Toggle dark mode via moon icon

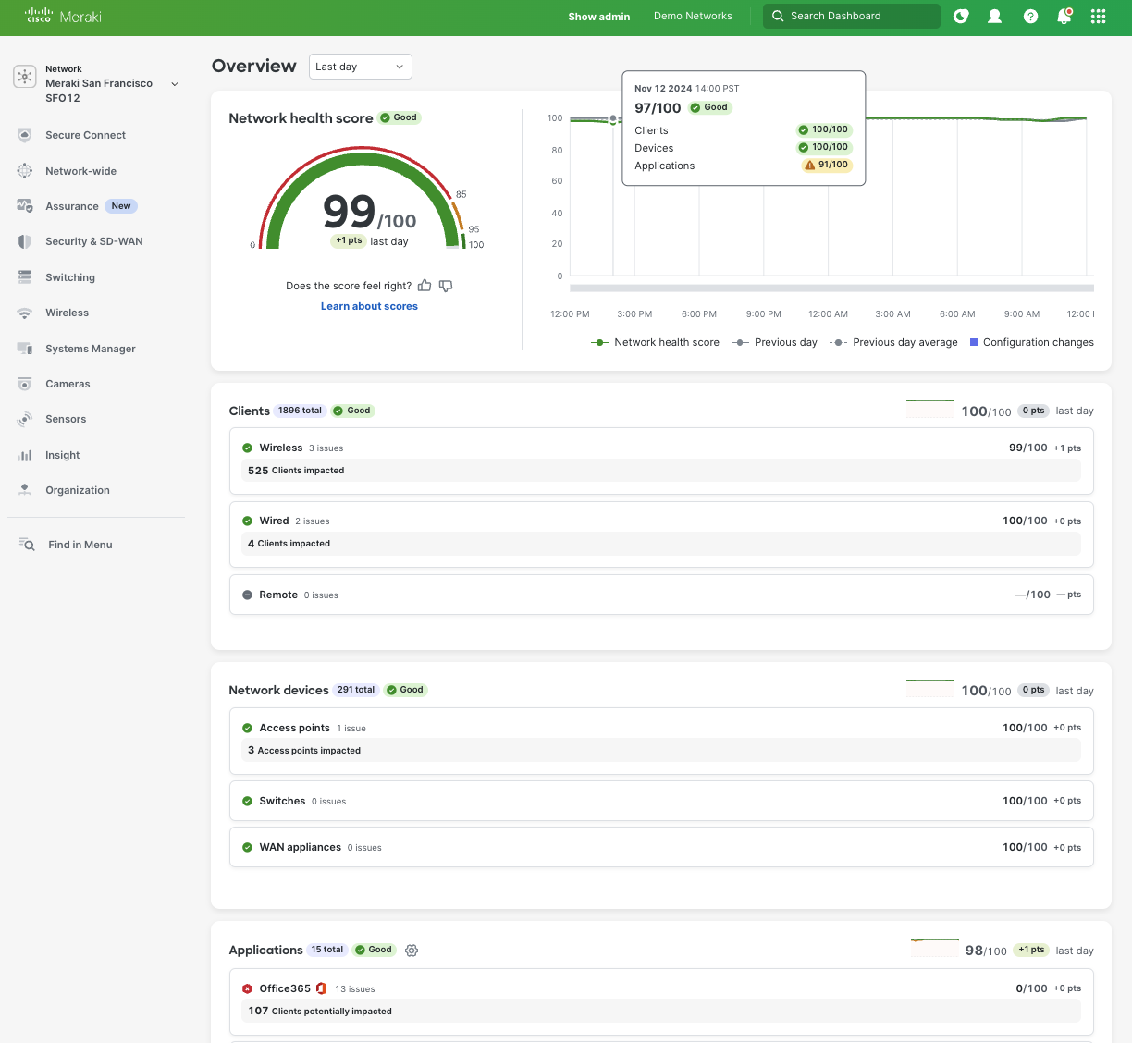click(960, 16)
